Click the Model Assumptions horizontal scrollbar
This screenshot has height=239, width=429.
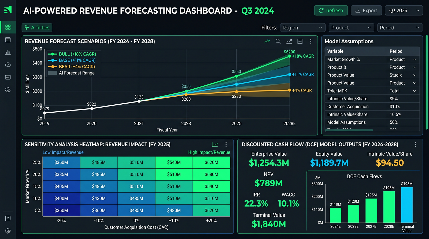point(349,130)
